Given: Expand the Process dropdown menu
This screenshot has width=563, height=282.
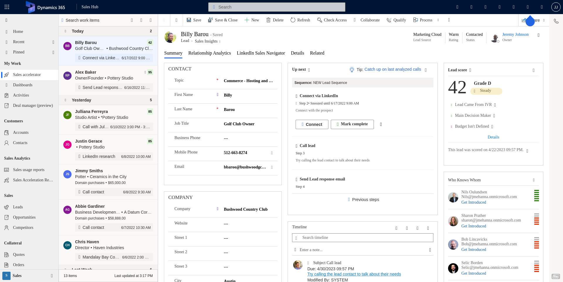Looking at the screenshot, I should coord(438,20).
